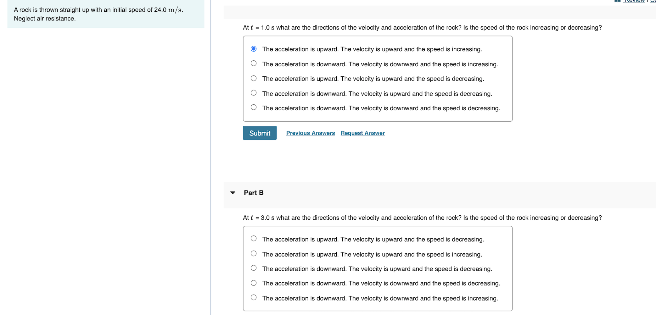This screenshot has height=315, width=656.
Task: Click the Part B heading label
Action: 254,192
